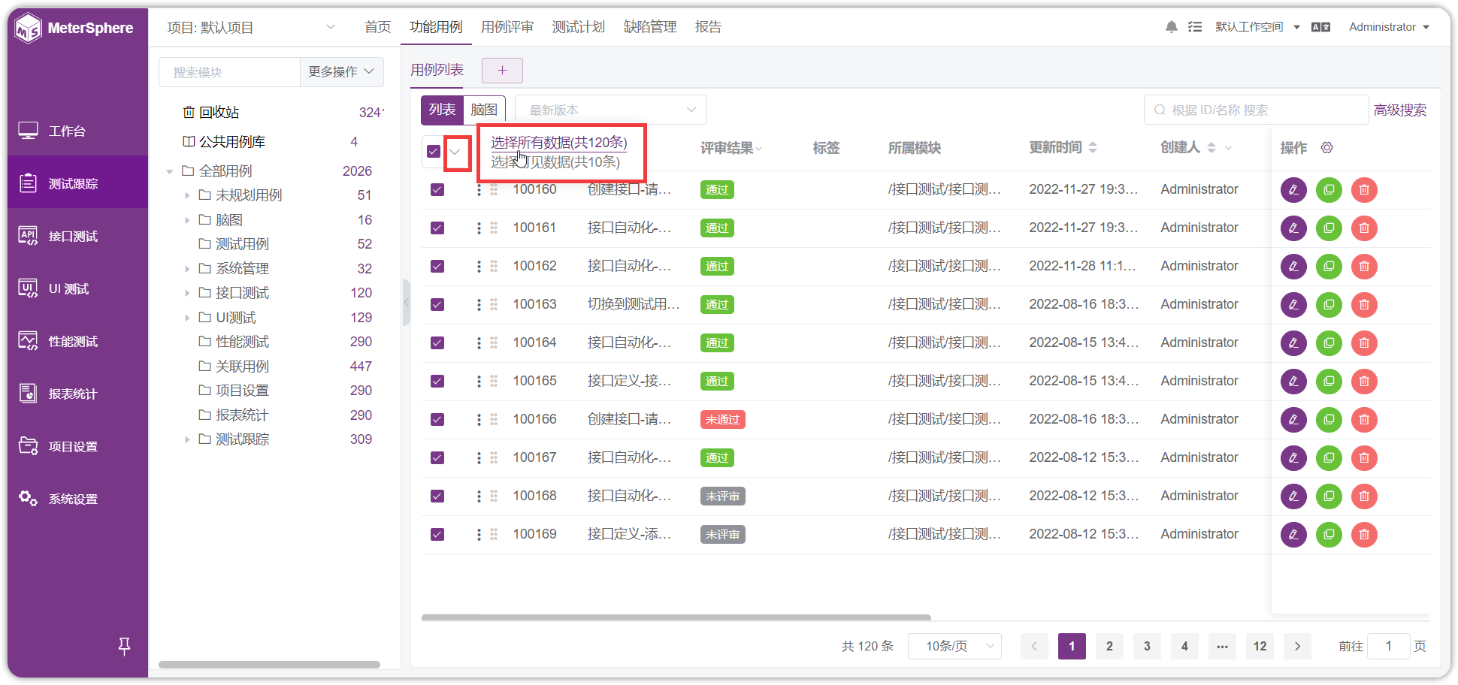Screen dimensions: 1458x685
Task: Open 性能测试 in the left sidebar
Action: point(77,342)
